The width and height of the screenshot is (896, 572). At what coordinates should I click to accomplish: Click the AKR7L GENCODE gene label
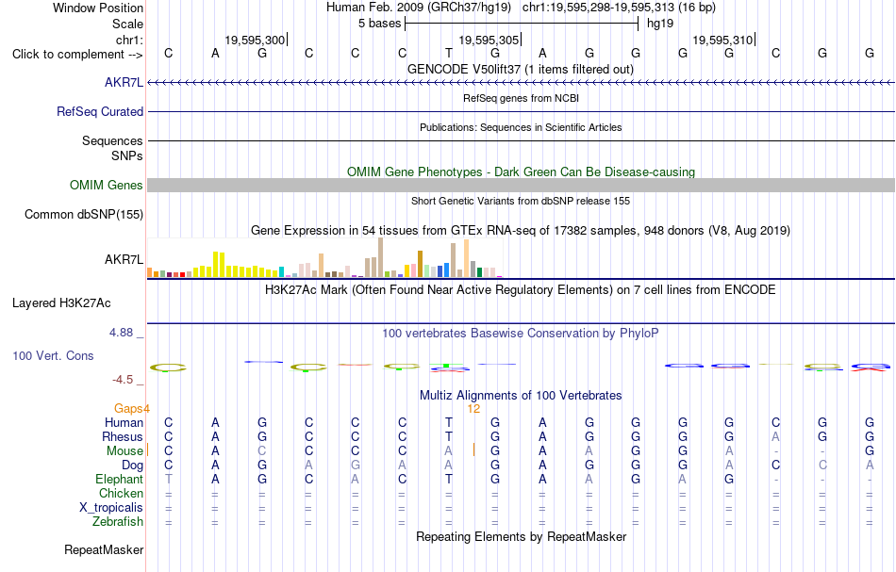[124, 82]
